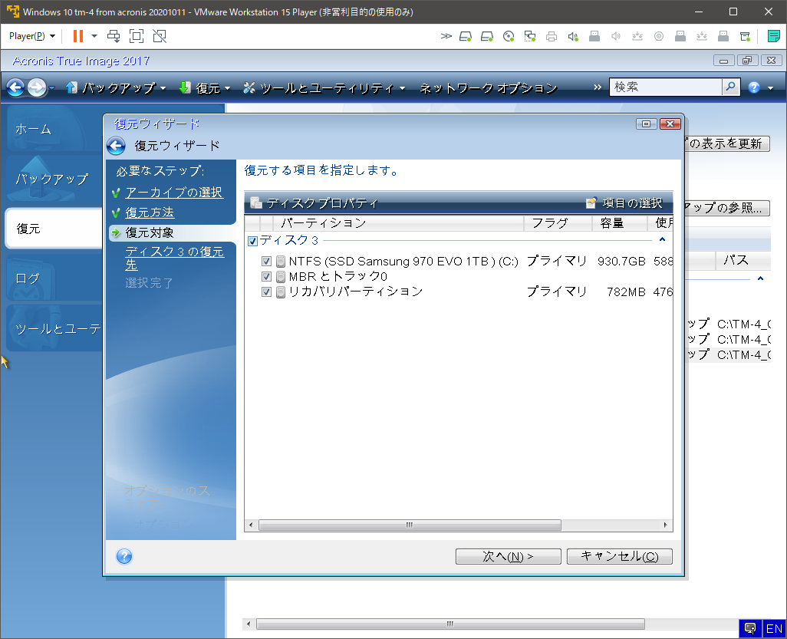Send Ctrl+Alt+Del to the virtual machine

point(114,36)
